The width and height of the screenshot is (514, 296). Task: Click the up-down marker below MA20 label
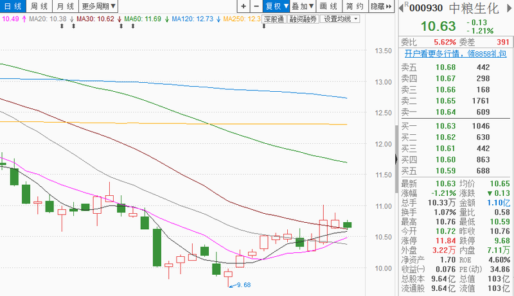coord(63,26)
